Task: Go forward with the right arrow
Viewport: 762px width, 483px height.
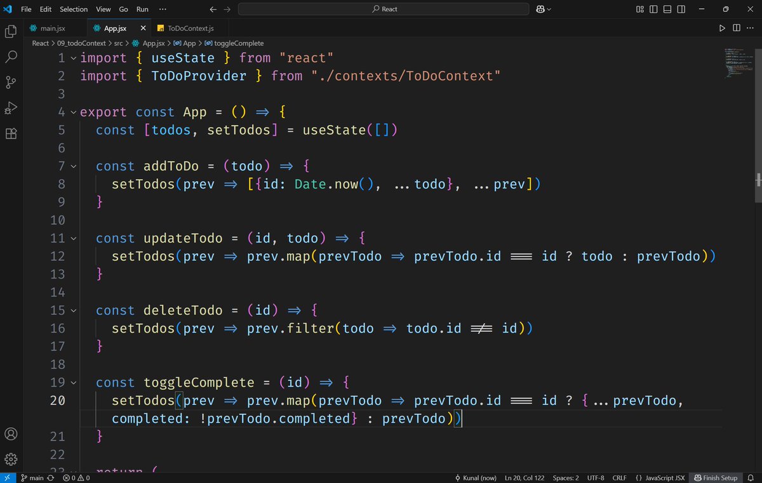Action: tap(227, 10)
